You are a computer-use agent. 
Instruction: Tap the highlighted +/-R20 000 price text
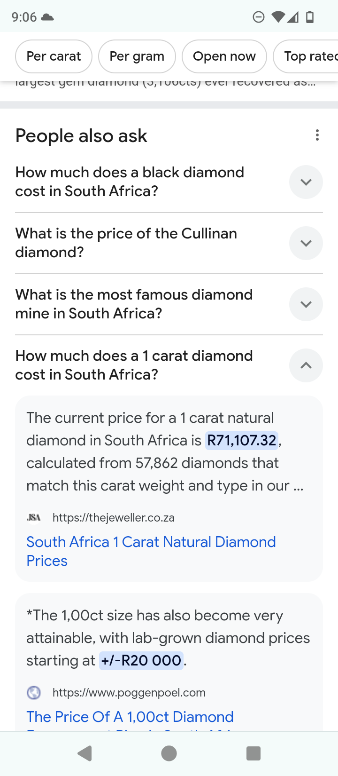141,661
